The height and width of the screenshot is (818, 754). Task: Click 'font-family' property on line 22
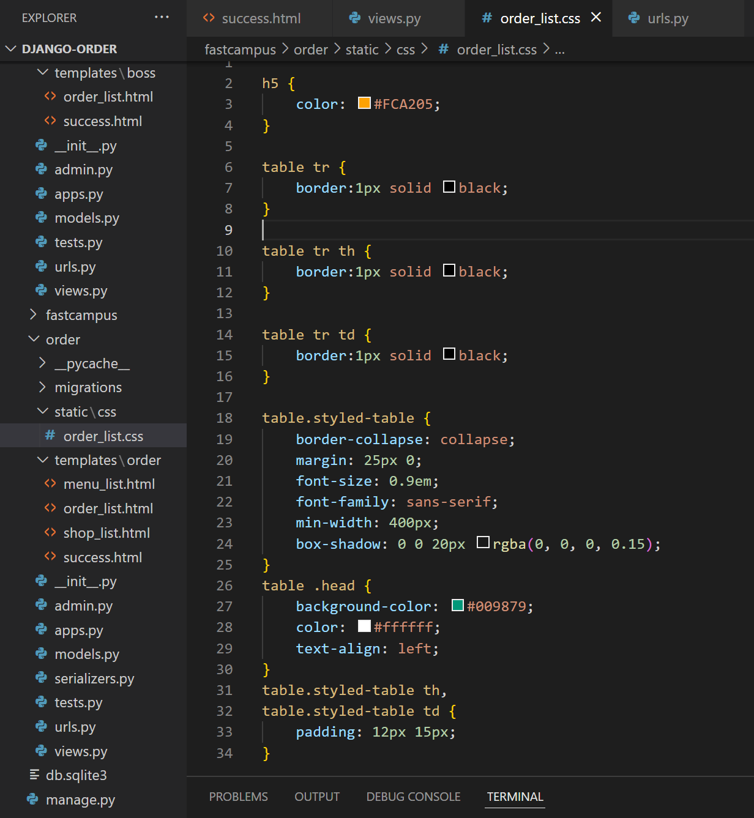pyautogui.click(x=342, y=502)
